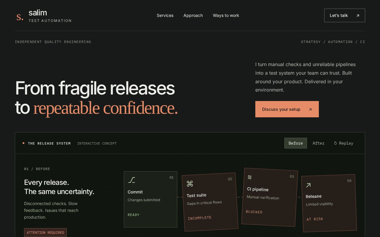Click the Discuss your setup button
Screen dimensions: 380x237
click(287, 109)
